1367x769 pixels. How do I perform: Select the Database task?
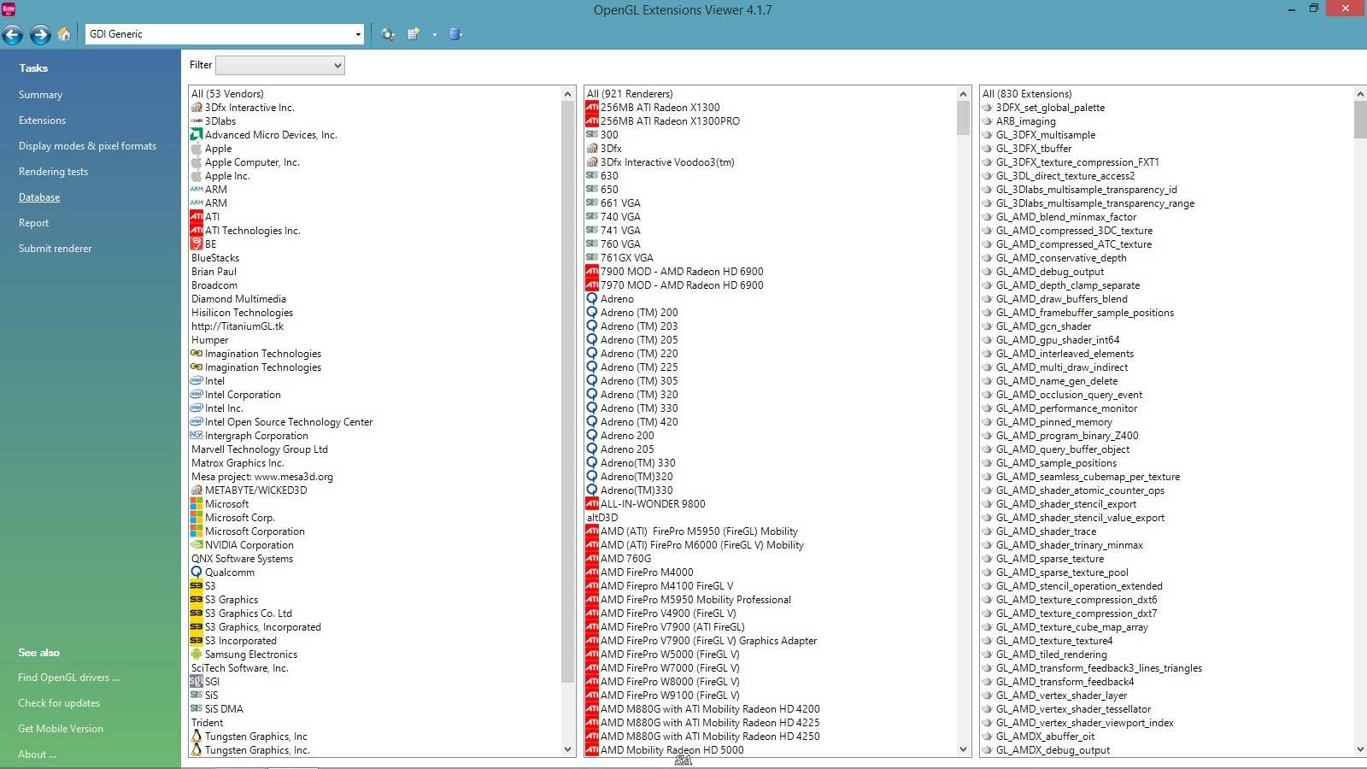point(39,197)
